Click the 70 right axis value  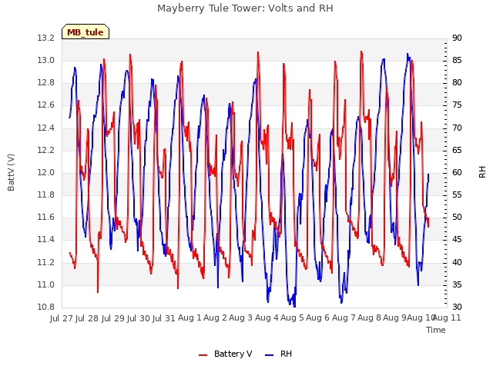point(457,128)
